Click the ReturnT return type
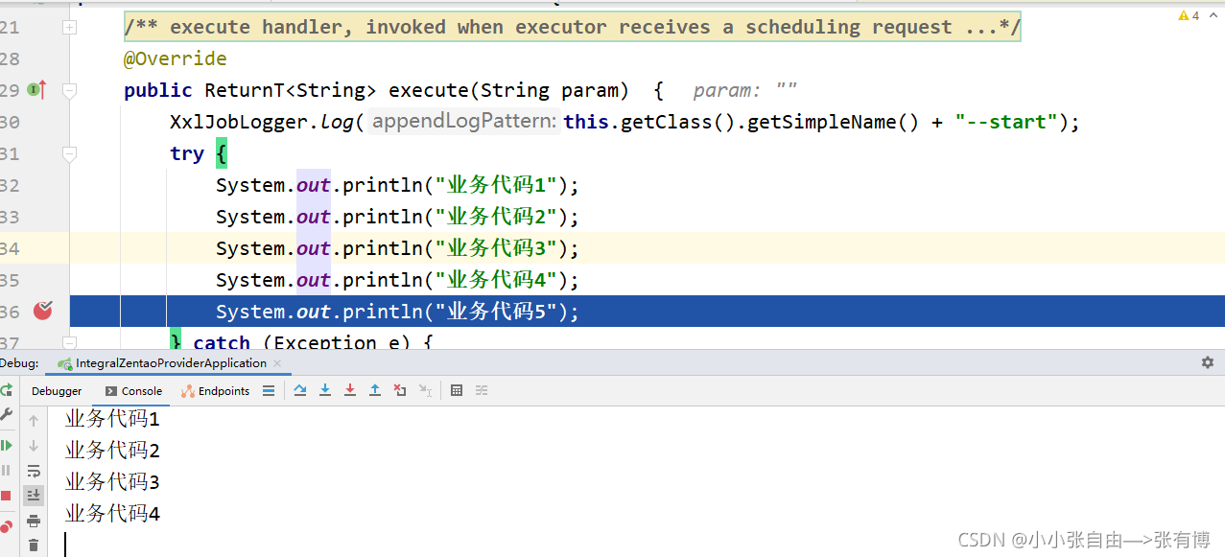Screen dimensions: 1225x557 [x=245, y=90]
